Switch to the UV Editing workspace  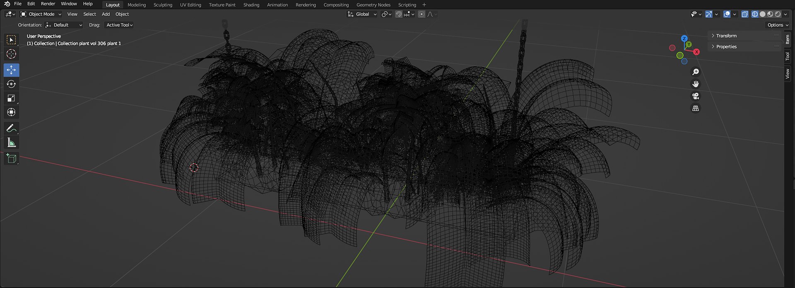point(190,5)
